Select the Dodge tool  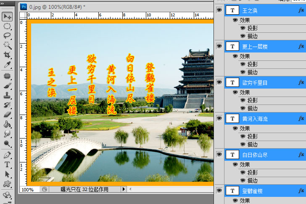pos(7,144)
